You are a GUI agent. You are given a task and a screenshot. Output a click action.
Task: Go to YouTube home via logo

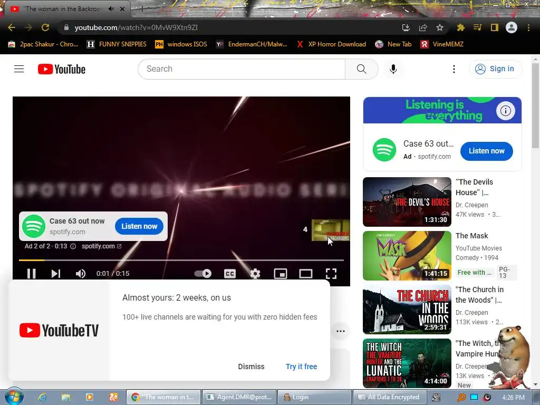click(62, 69)
